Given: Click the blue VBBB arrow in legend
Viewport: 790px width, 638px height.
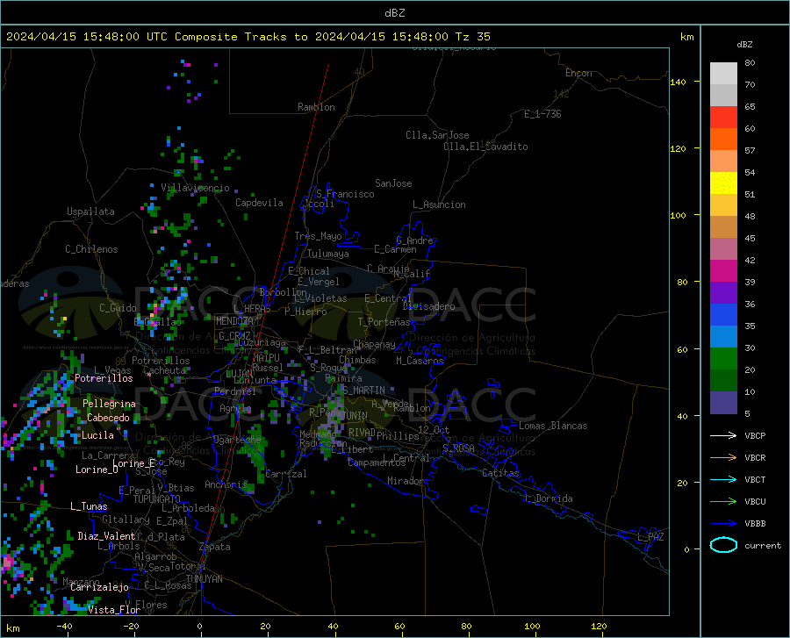Looking at the screenshot, I should 723,524.
